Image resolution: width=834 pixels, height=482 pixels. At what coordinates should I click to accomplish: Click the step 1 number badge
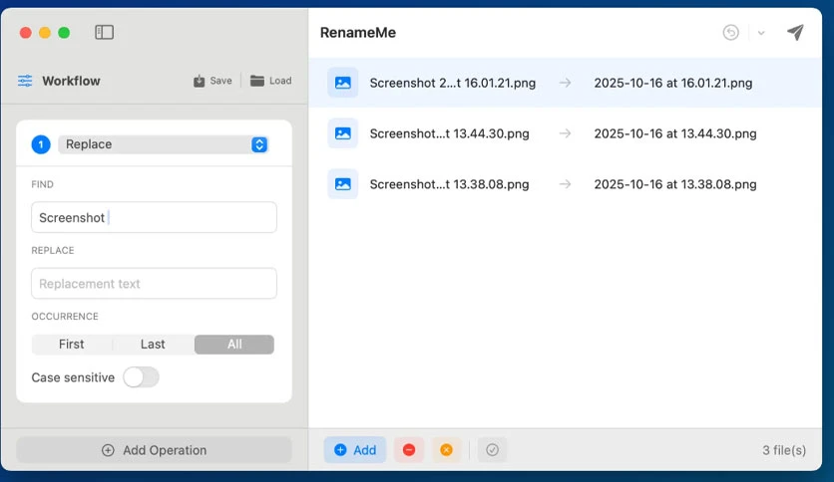point(41,144)
